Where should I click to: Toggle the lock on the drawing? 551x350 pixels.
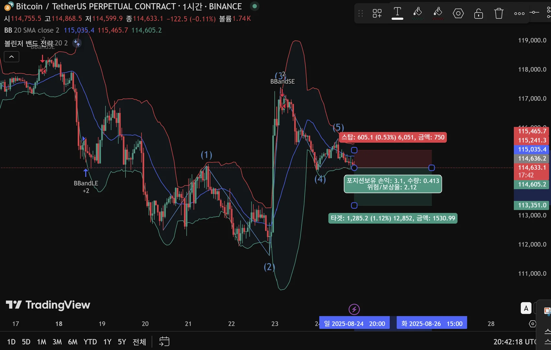[478, 13]
